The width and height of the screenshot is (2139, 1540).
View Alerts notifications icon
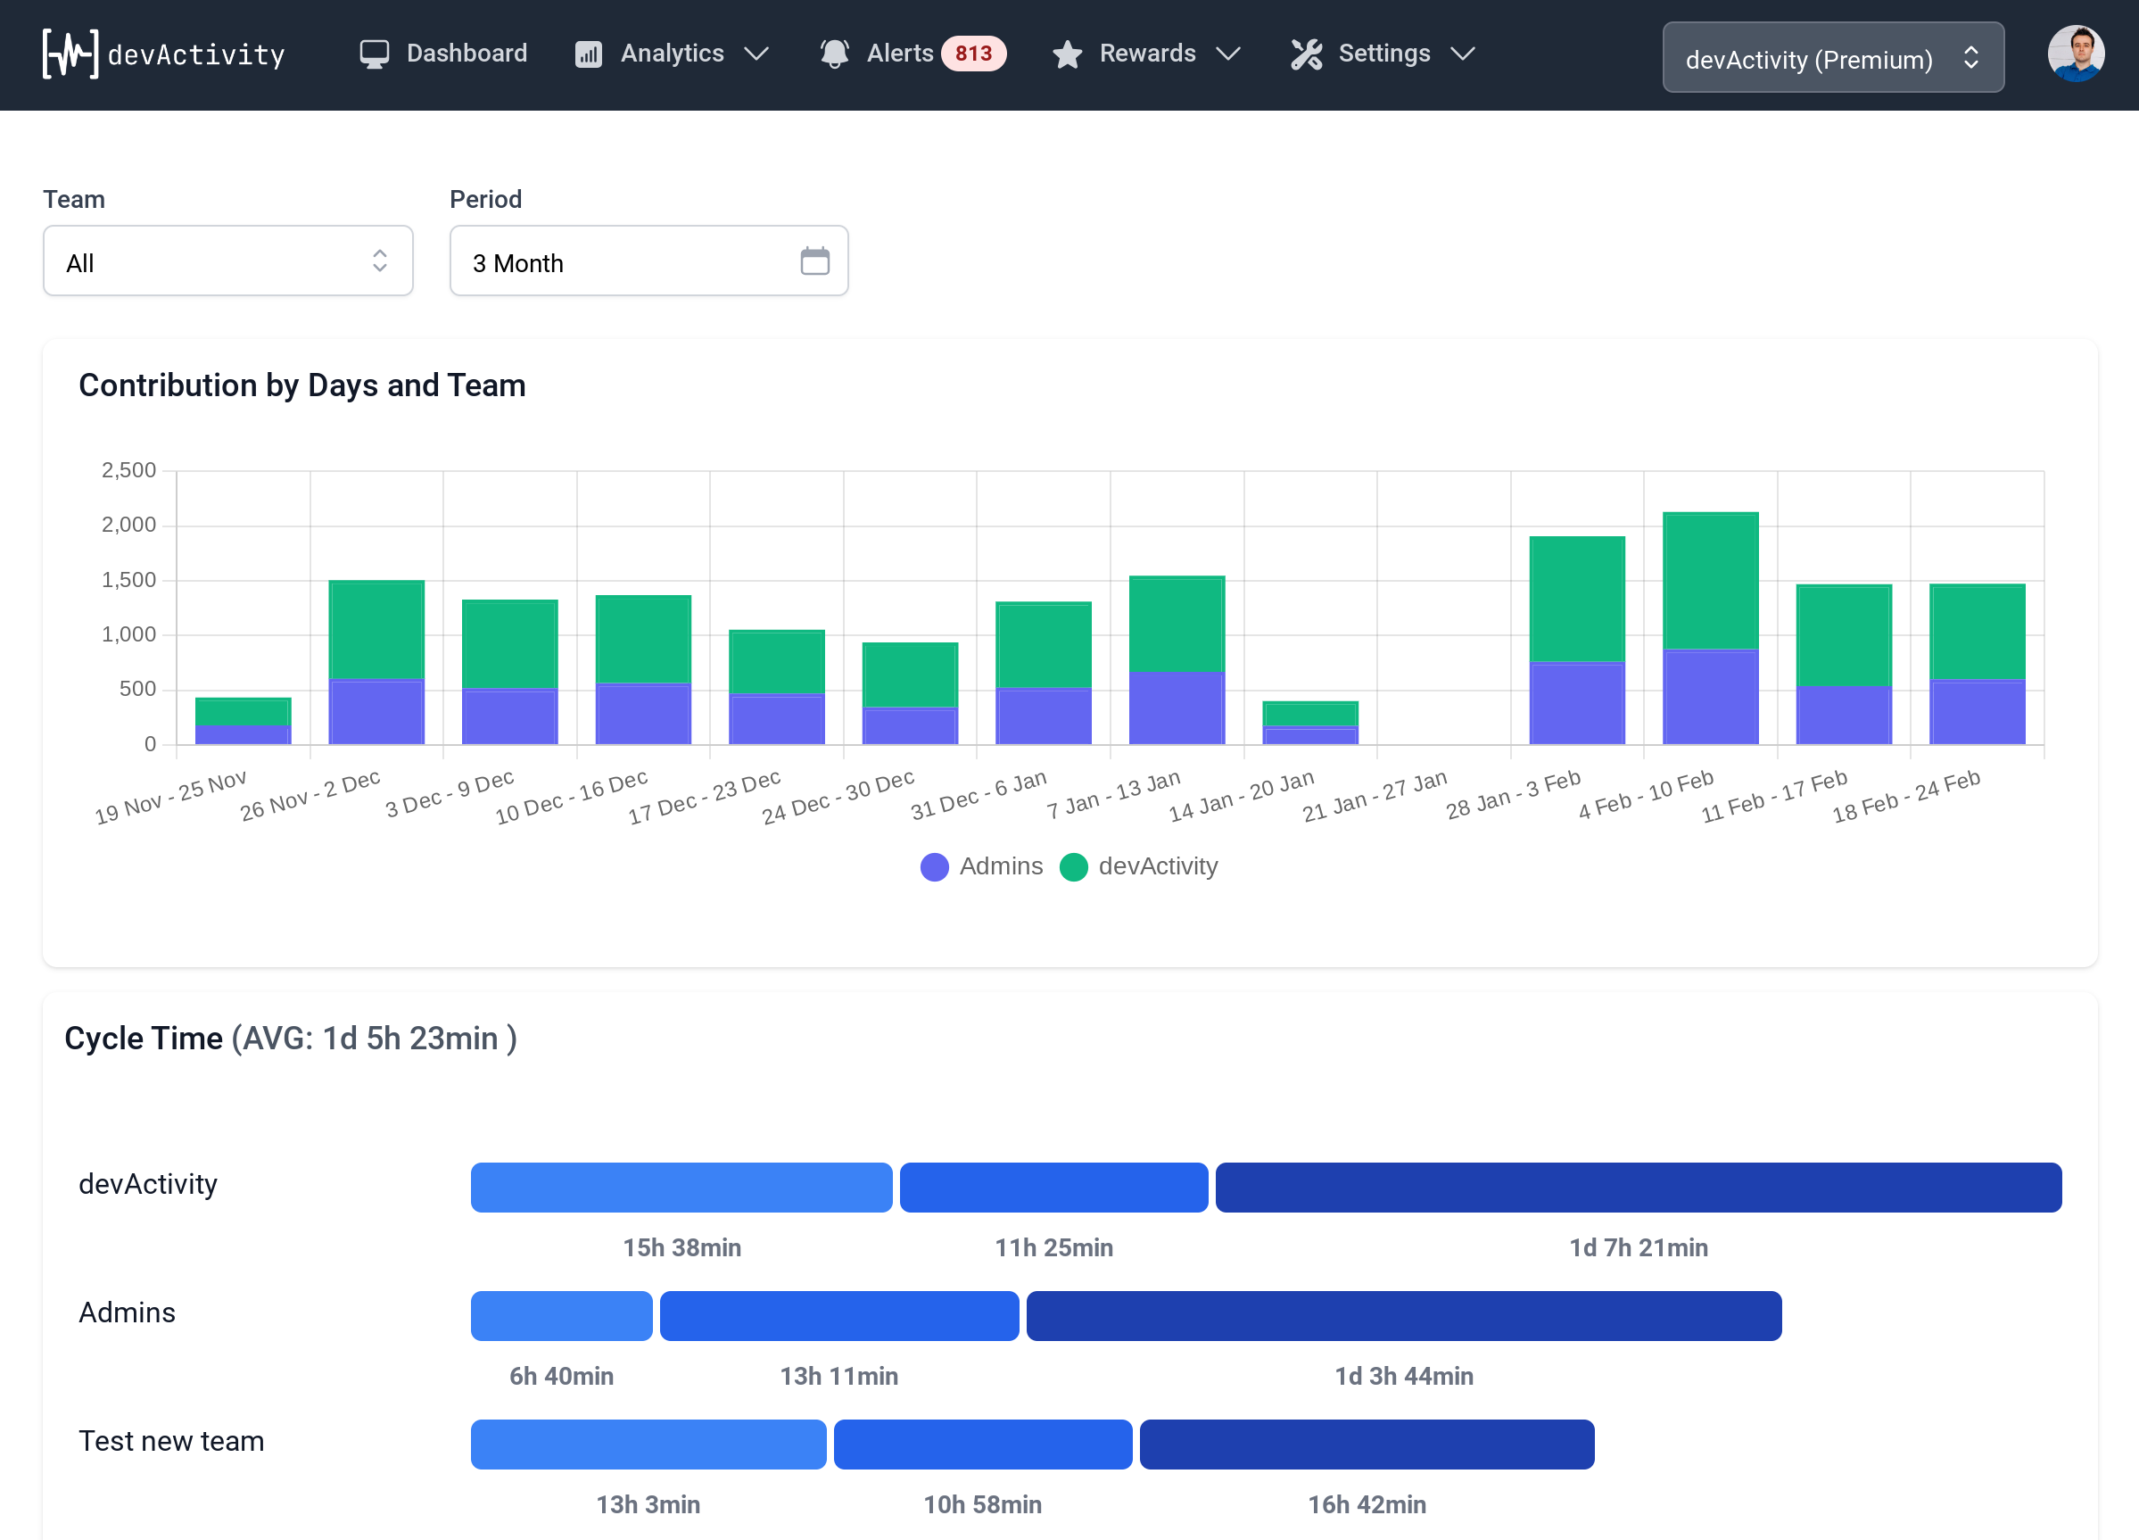point(832,54)
